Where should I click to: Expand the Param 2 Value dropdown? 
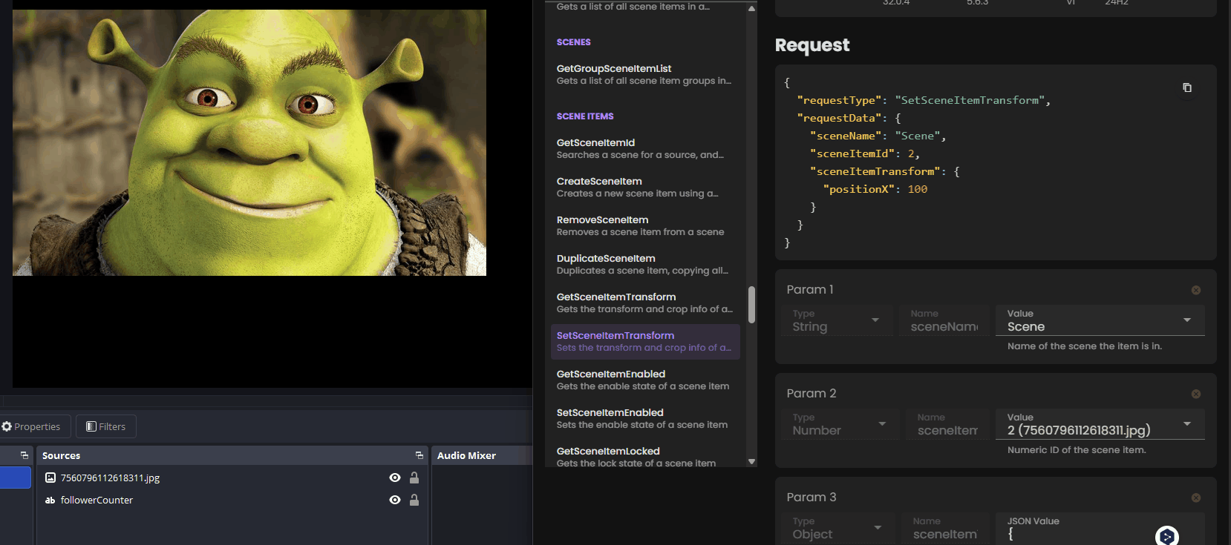point(1186,424)
